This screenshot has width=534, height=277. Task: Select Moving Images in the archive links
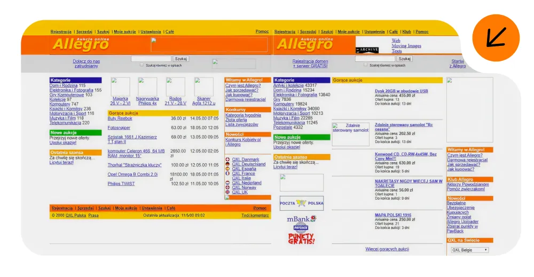406,46
